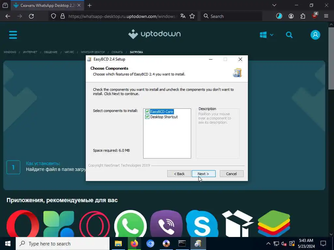The image size is (334, 250).
Task: Click the Back button in setup
Action: click(179, 174)
